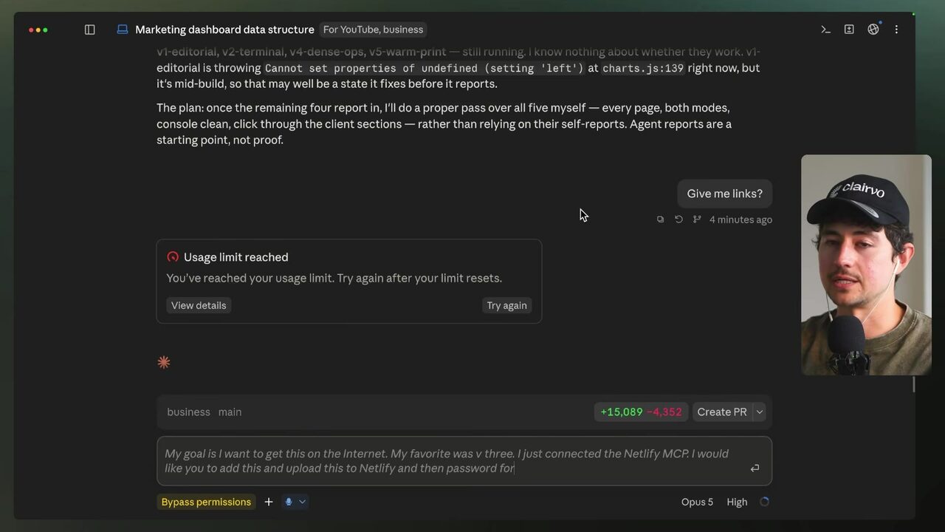Open the +15,089 −4,352 diff stats
This screenshot has height=532, width=945.
(x=641, y=412)
